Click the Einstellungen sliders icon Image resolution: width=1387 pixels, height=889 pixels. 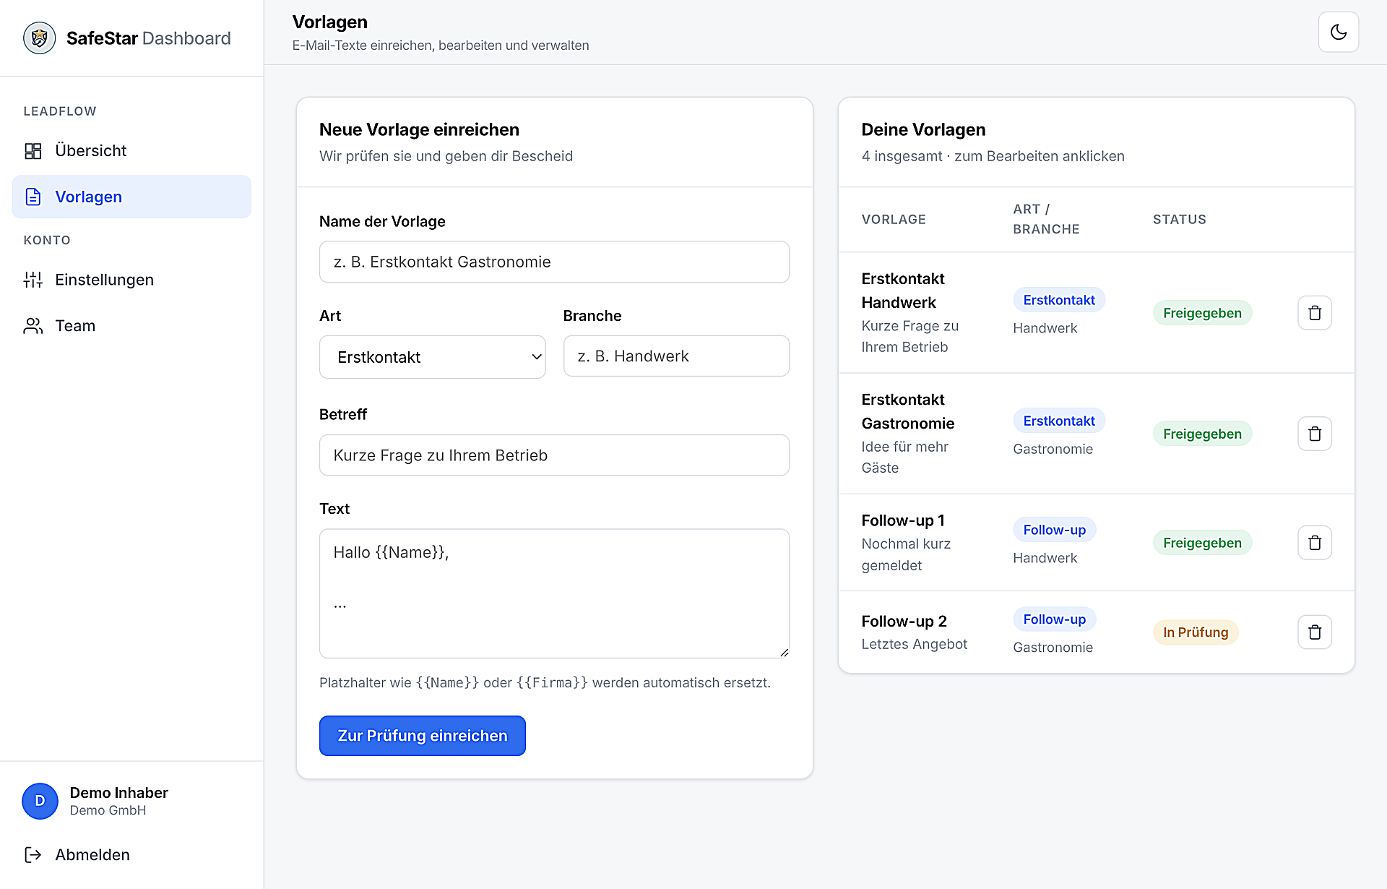33,280
